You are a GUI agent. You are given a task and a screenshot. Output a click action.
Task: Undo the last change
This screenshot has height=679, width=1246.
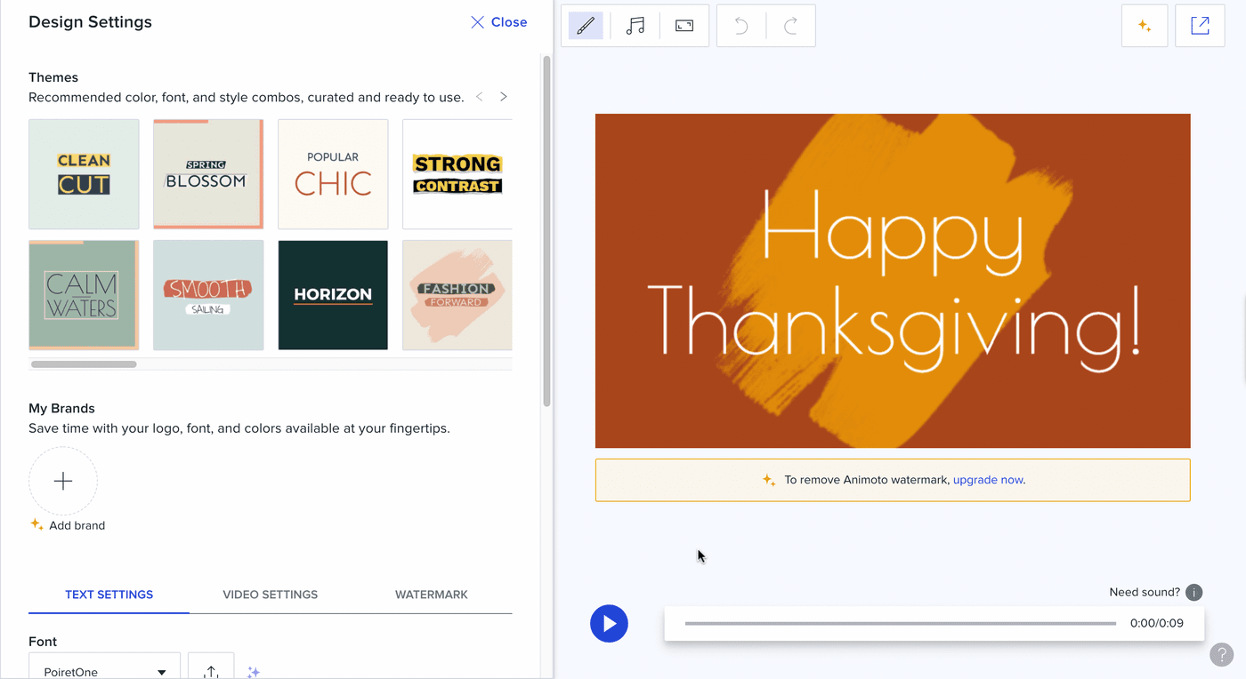click(741, 26)
